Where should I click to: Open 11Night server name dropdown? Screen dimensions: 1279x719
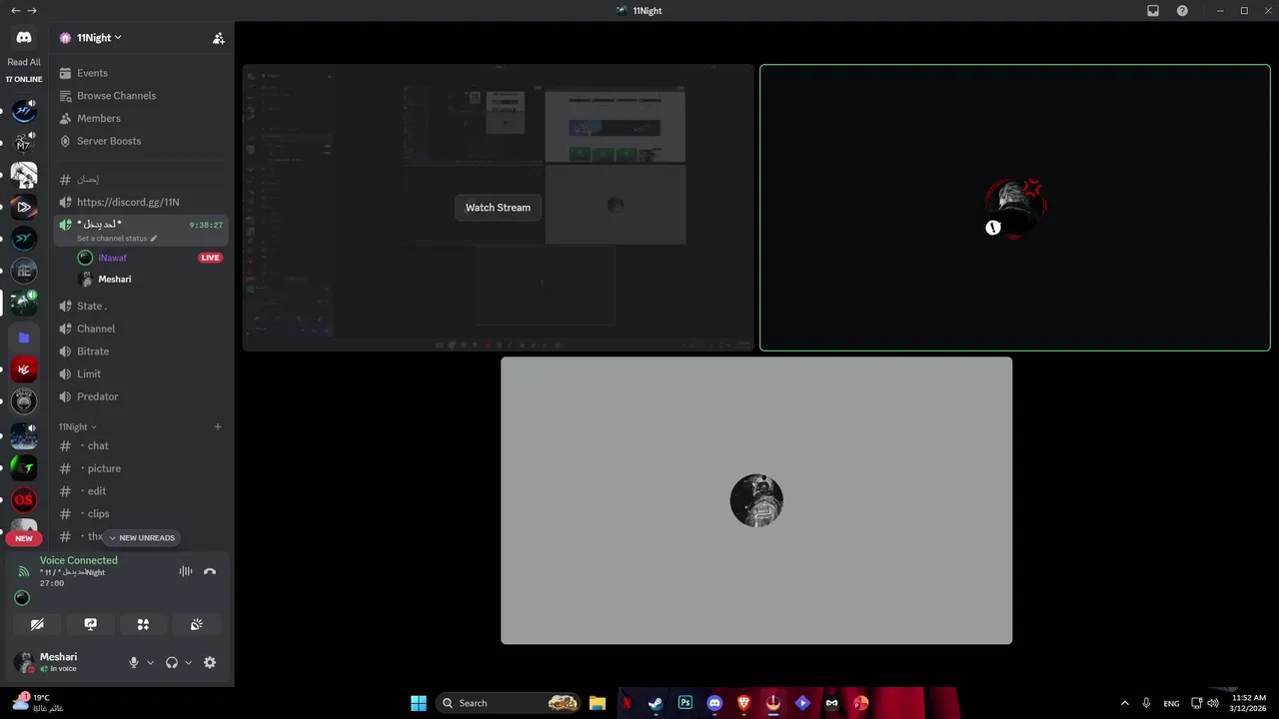[100, 38]
